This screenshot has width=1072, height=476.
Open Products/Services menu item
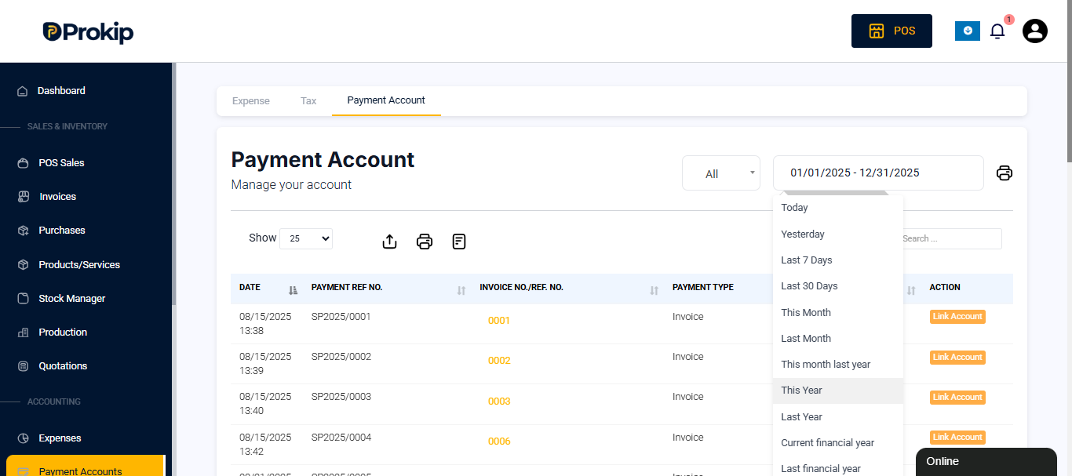pyautogui.click(x=79, y=265)
